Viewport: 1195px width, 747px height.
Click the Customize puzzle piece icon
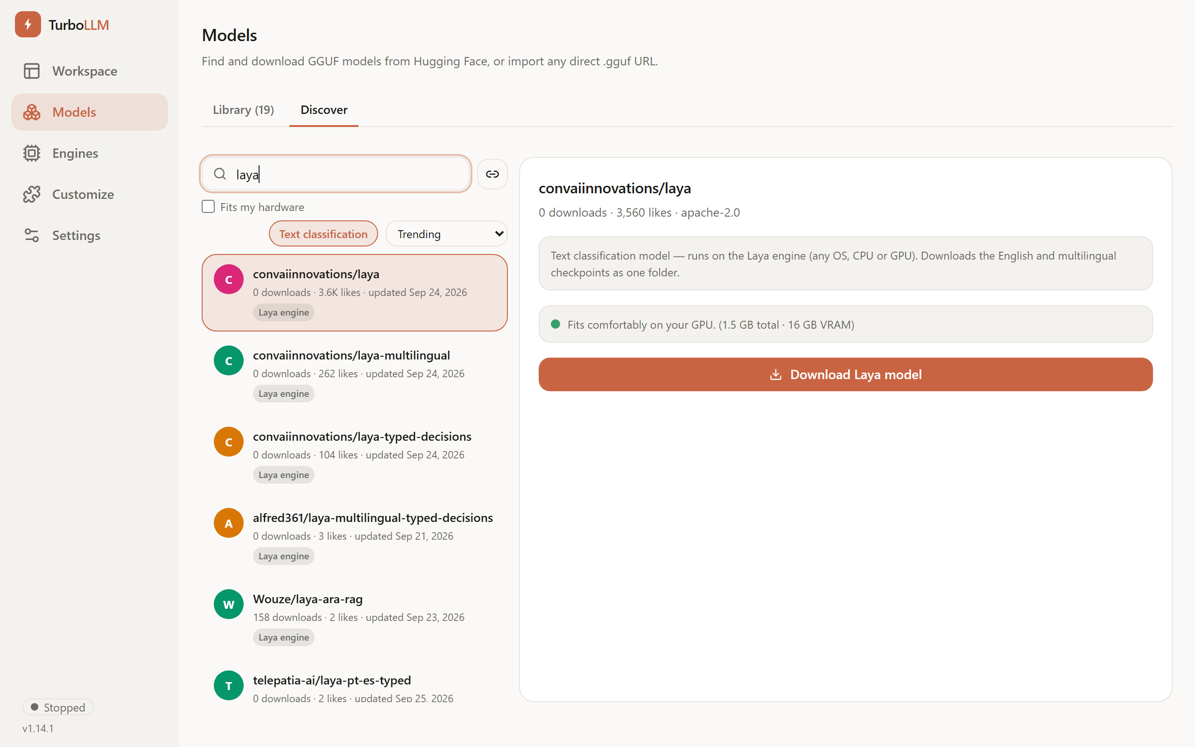click(32, 194)
